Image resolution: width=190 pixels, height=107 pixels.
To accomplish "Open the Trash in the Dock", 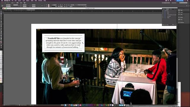I will (x=124, y=105).
